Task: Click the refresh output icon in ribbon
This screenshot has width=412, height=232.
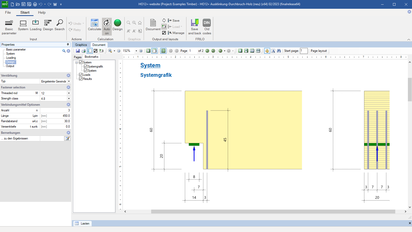Action: (164, 20)
